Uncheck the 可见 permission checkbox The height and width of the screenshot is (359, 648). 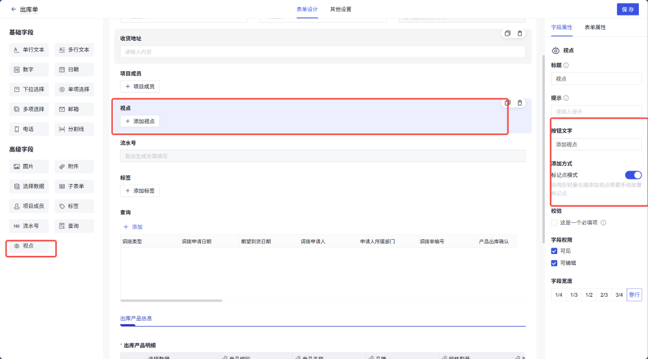[554, 251]
